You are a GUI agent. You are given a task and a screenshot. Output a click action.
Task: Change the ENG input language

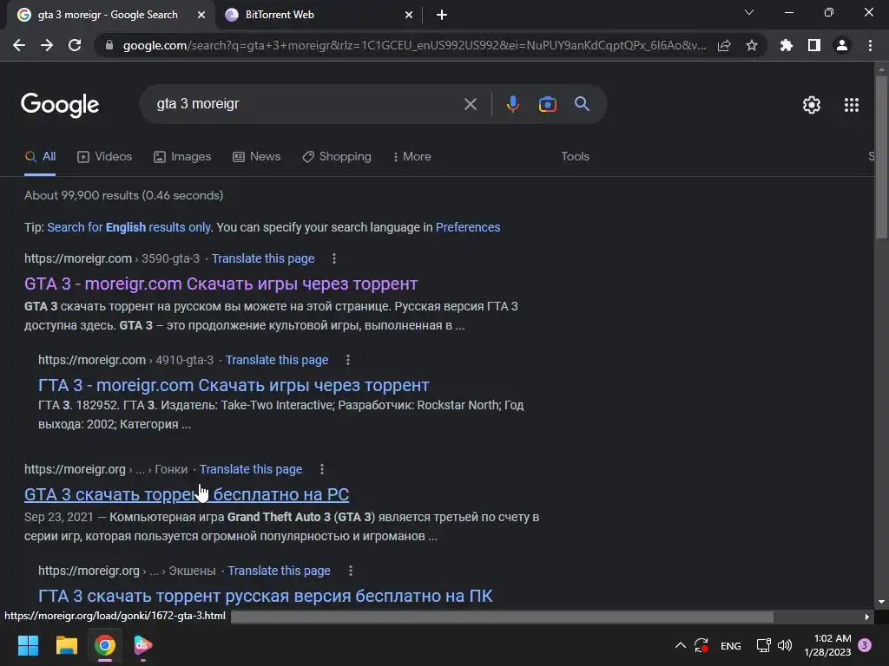(730, 645)
